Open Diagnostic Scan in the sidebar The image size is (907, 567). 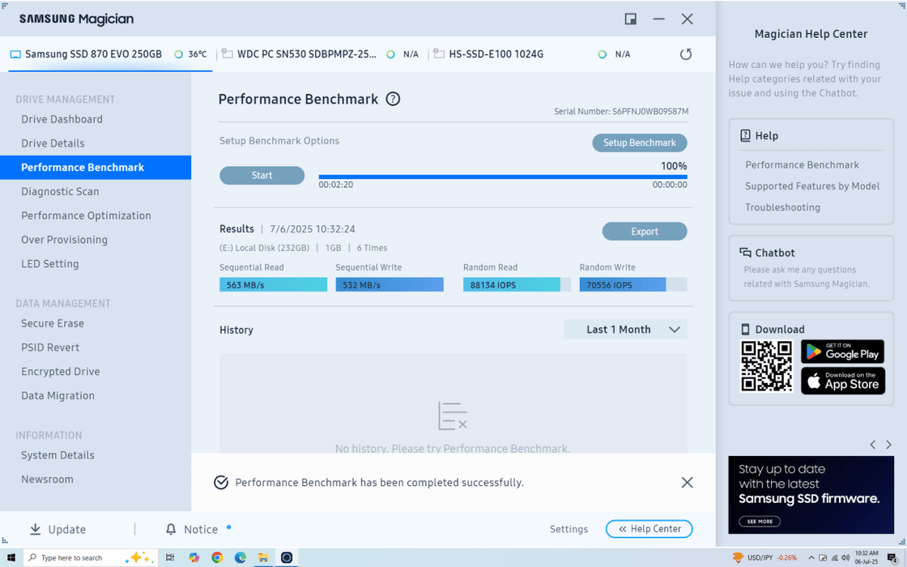[x=60, y=191]
